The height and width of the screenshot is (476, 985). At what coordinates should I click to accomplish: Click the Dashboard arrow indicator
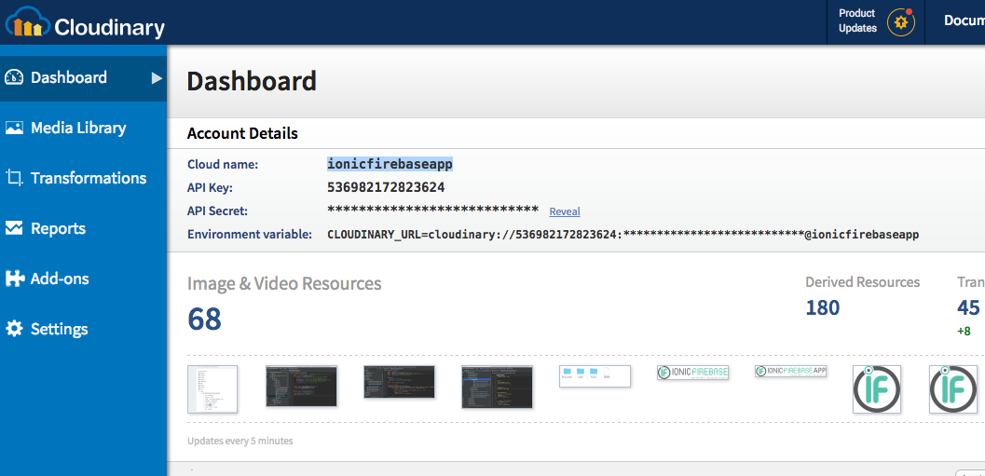pos(157,78)
